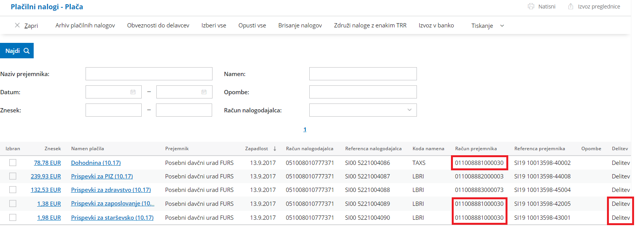The width and height of the screenshot is (636, 229).
Task: Click the TAXS purpose code cell
Action: click(419, 163)
